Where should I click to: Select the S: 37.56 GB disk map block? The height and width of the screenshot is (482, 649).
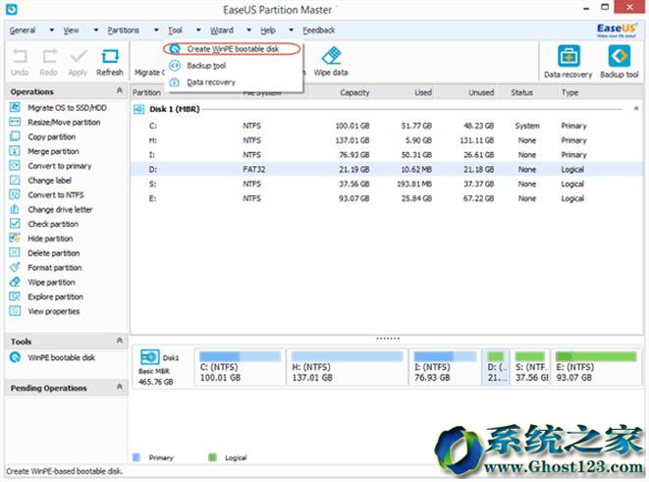(x=530, y=367)
